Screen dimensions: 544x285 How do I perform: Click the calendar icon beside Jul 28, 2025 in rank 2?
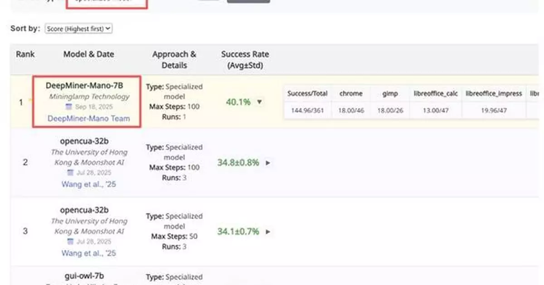pos(70,173)
